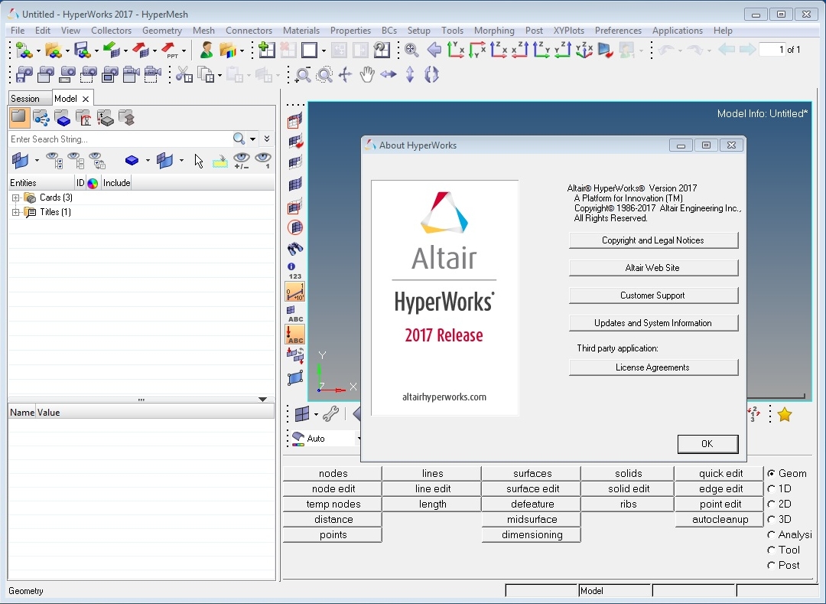The height and width of the screenshot is (604, 826).
Task: Open the Geometry menu
Action: (161, 31)
